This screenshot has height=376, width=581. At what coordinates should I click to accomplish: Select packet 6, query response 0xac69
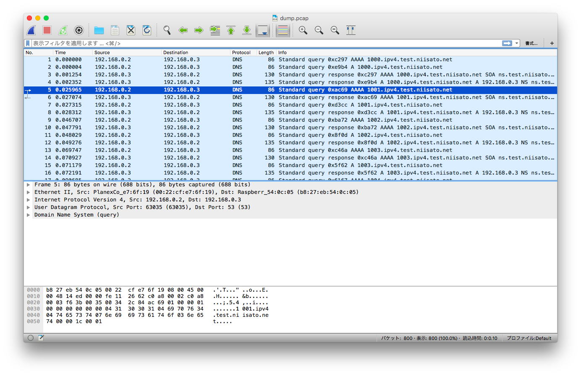click(290, 97)
